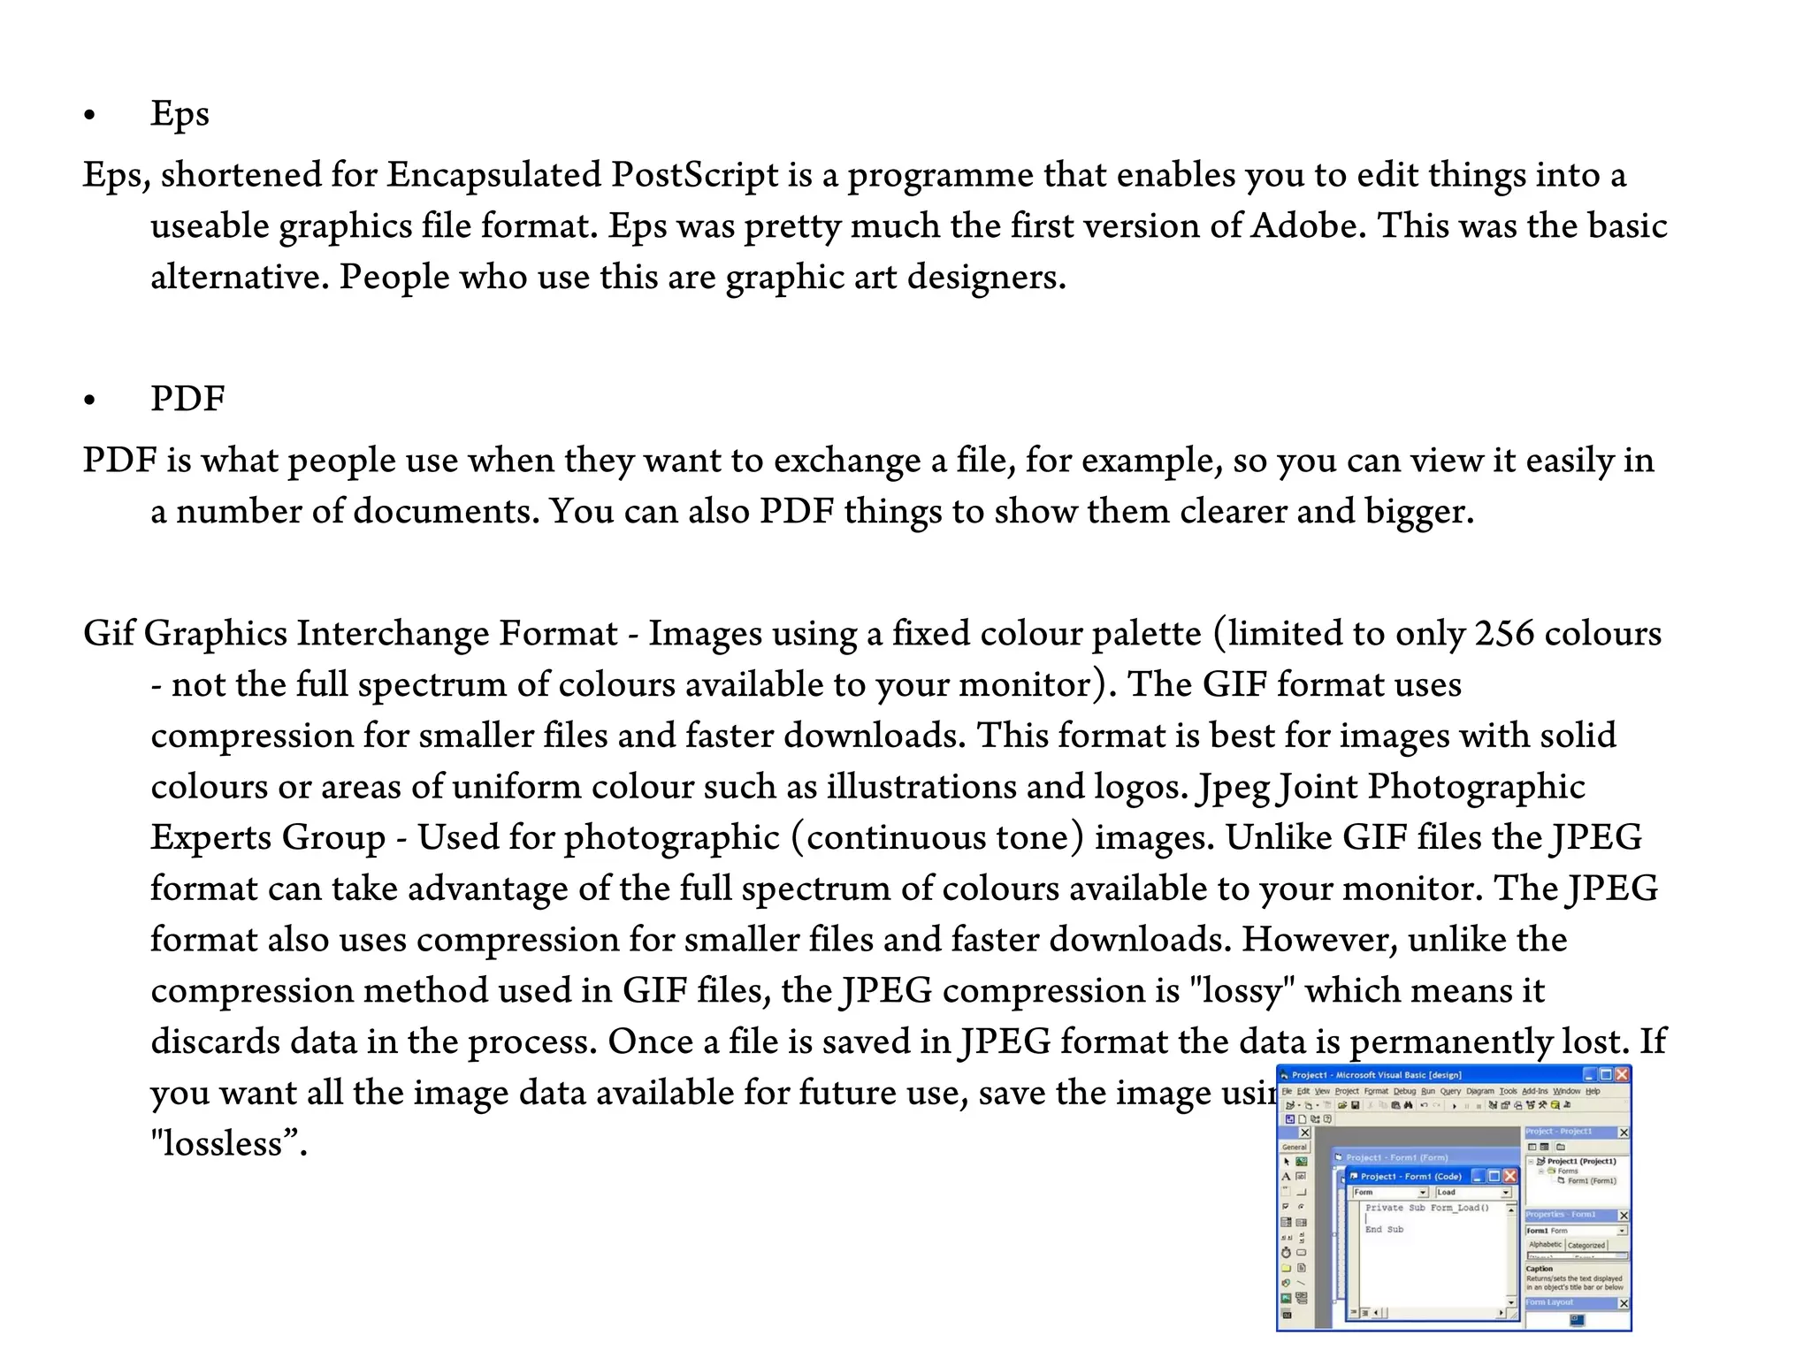
Task: Close the Project1 - Form1 (Code) window
Action: (1510, 1176)
